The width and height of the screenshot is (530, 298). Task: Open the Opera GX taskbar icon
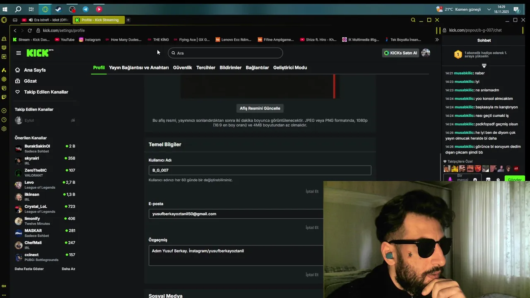click(45, 9)
